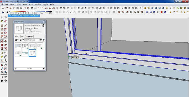
Task: Click the component name field Vantage Residential
Action: click(x=33, y=25)
